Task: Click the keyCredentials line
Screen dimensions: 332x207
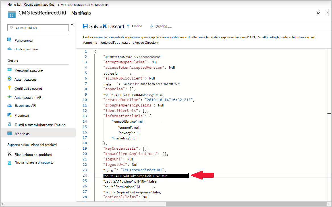Action: 126,149
